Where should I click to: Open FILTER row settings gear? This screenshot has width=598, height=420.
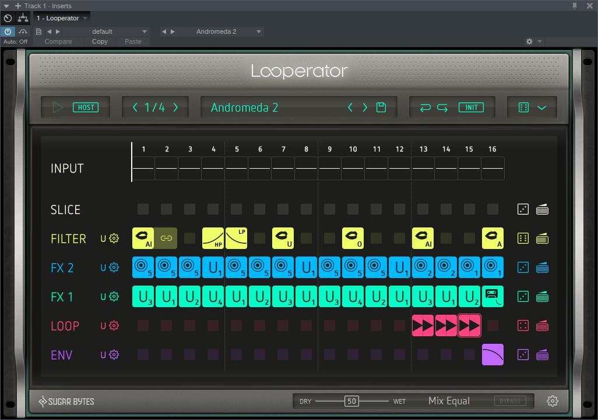click(114, 239)
